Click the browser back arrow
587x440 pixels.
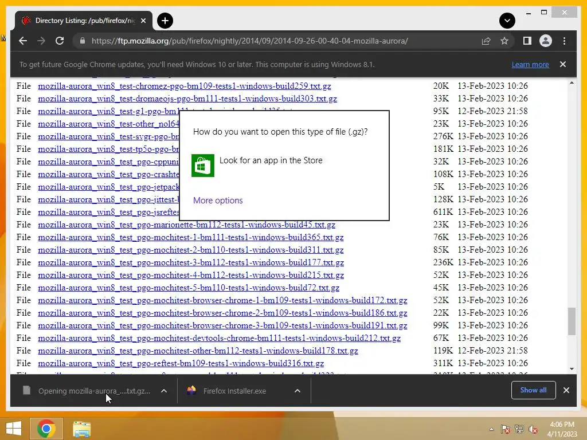(23, 41)
